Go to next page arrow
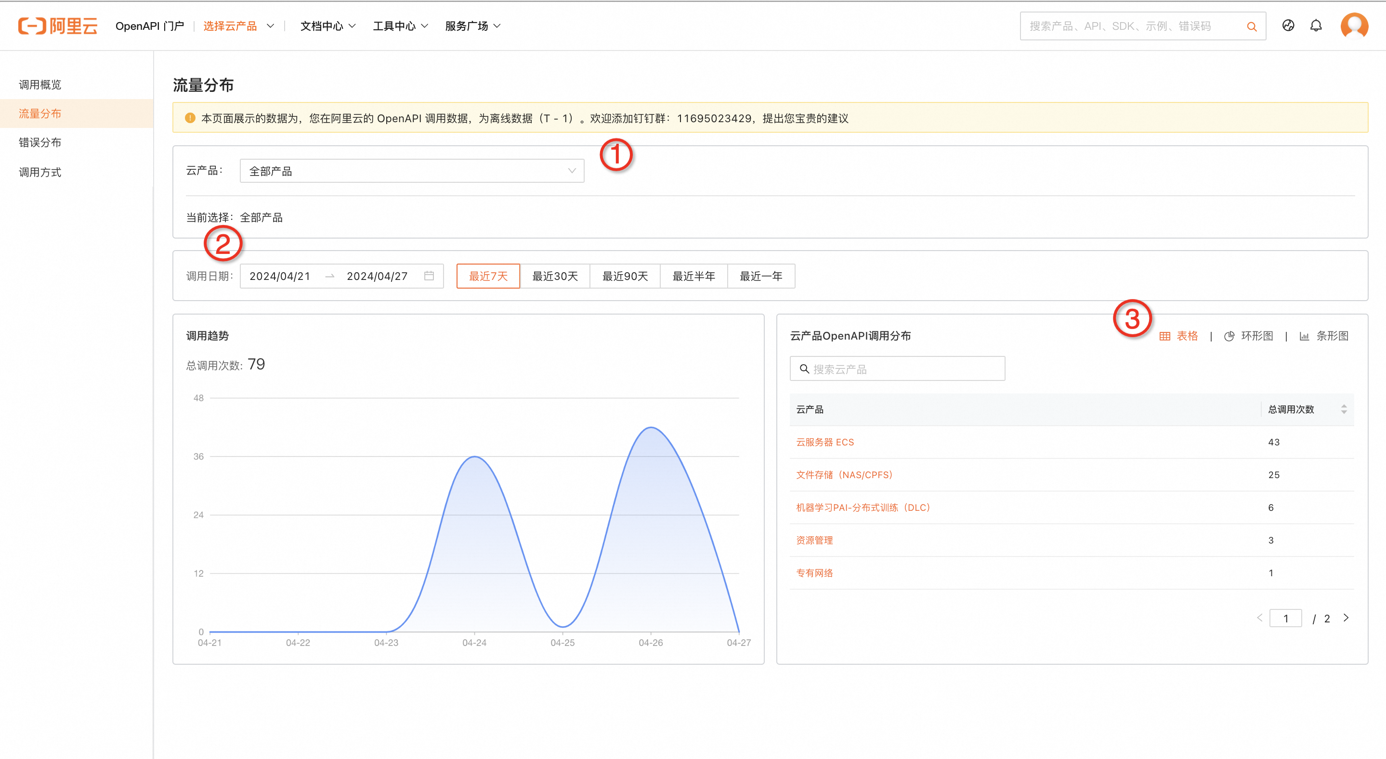1386x759 pixels. [1346, 618]
